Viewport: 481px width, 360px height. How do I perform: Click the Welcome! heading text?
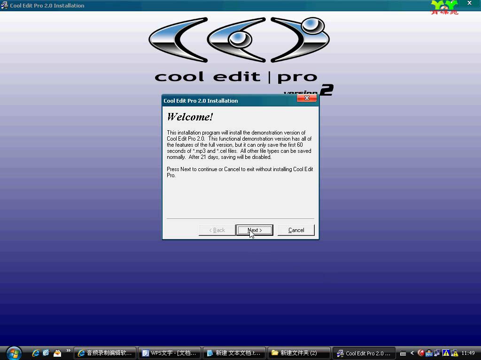coord(190,117)
